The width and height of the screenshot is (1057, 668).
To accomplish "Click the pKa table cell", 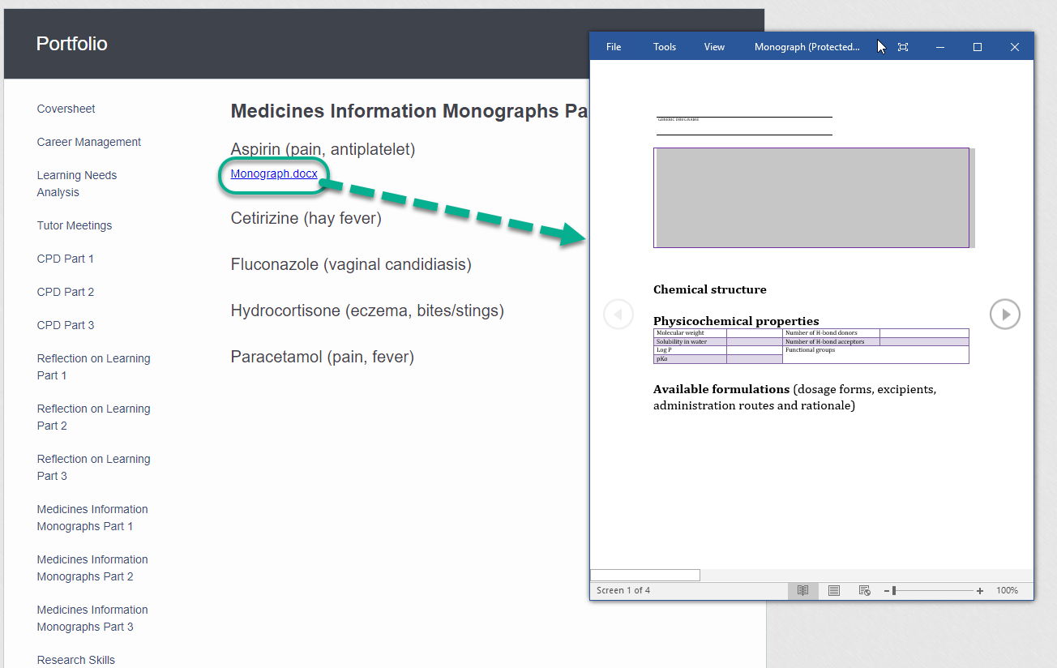I will (690, 359).
